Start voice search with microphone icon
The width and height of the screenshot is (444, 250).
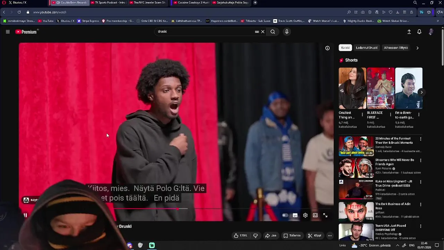click(287, 32)
